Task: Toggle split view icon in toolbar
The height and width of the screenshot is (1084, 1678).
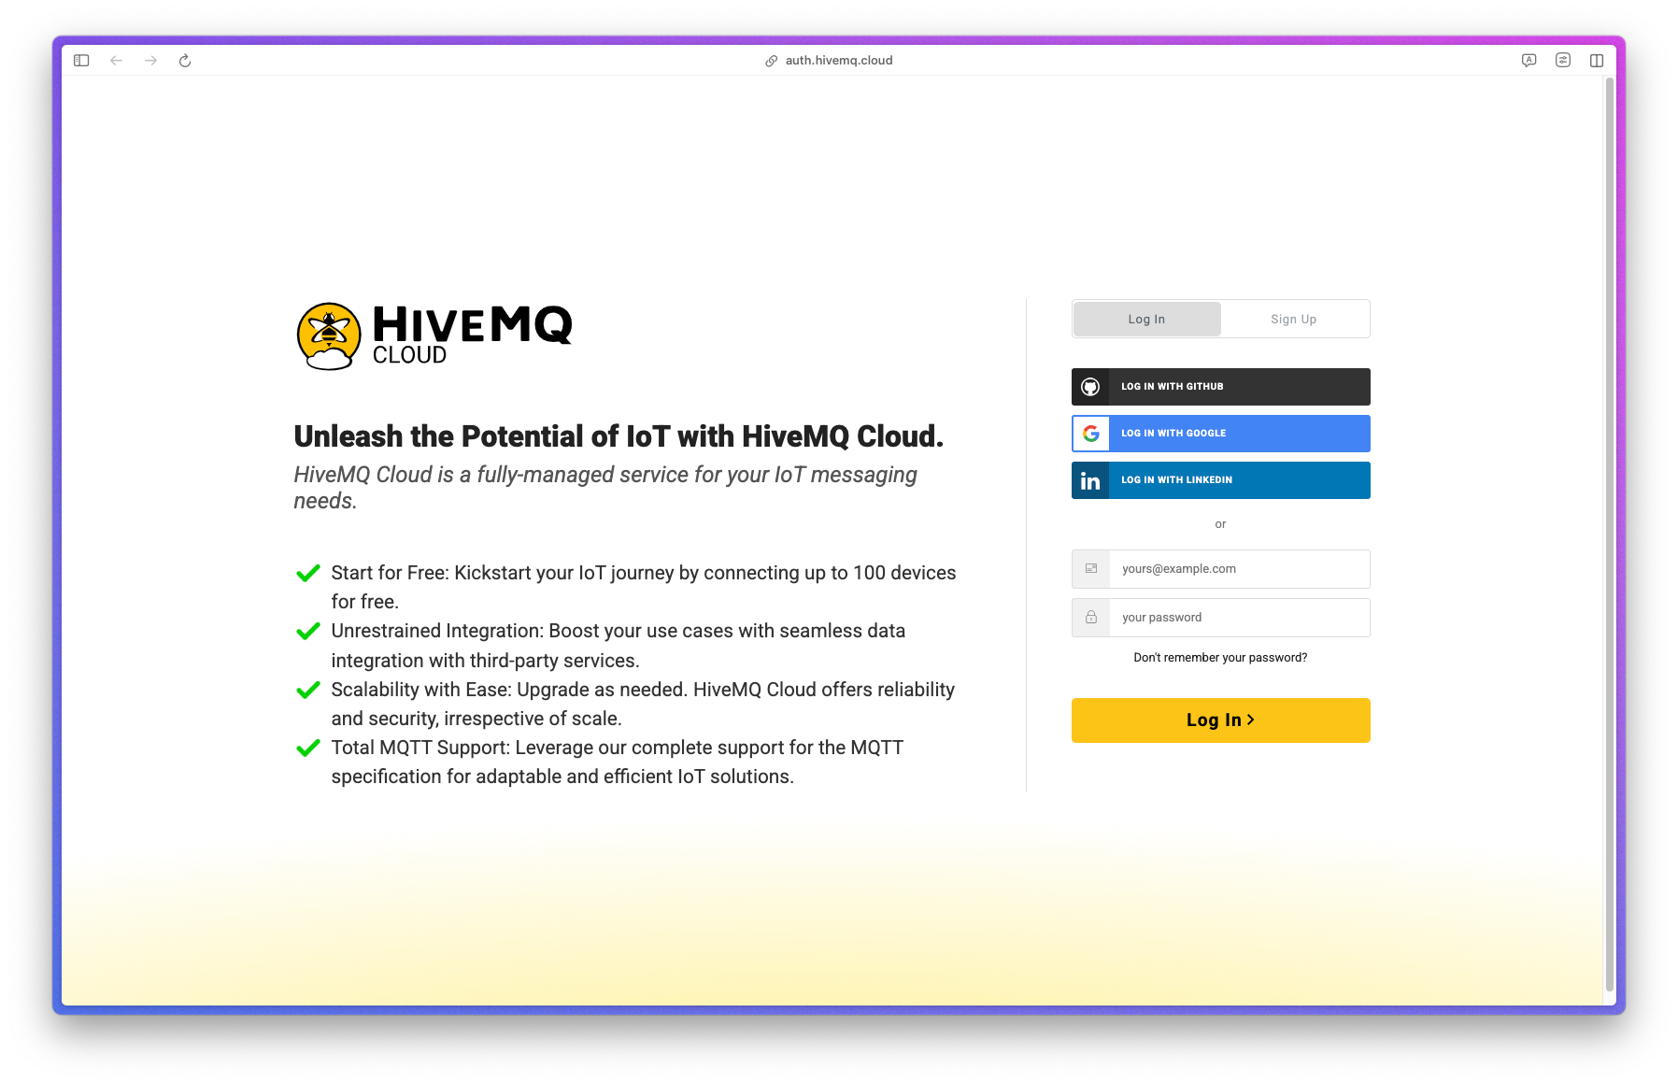Action: coord(1597,61)
